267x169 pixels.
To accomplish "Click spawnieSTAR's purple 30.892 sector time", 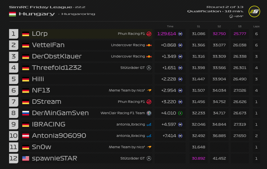I will [198, 159].
